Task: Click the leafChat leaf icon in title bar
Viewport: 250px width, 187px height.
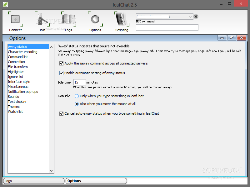Action: tap(5, 5)
